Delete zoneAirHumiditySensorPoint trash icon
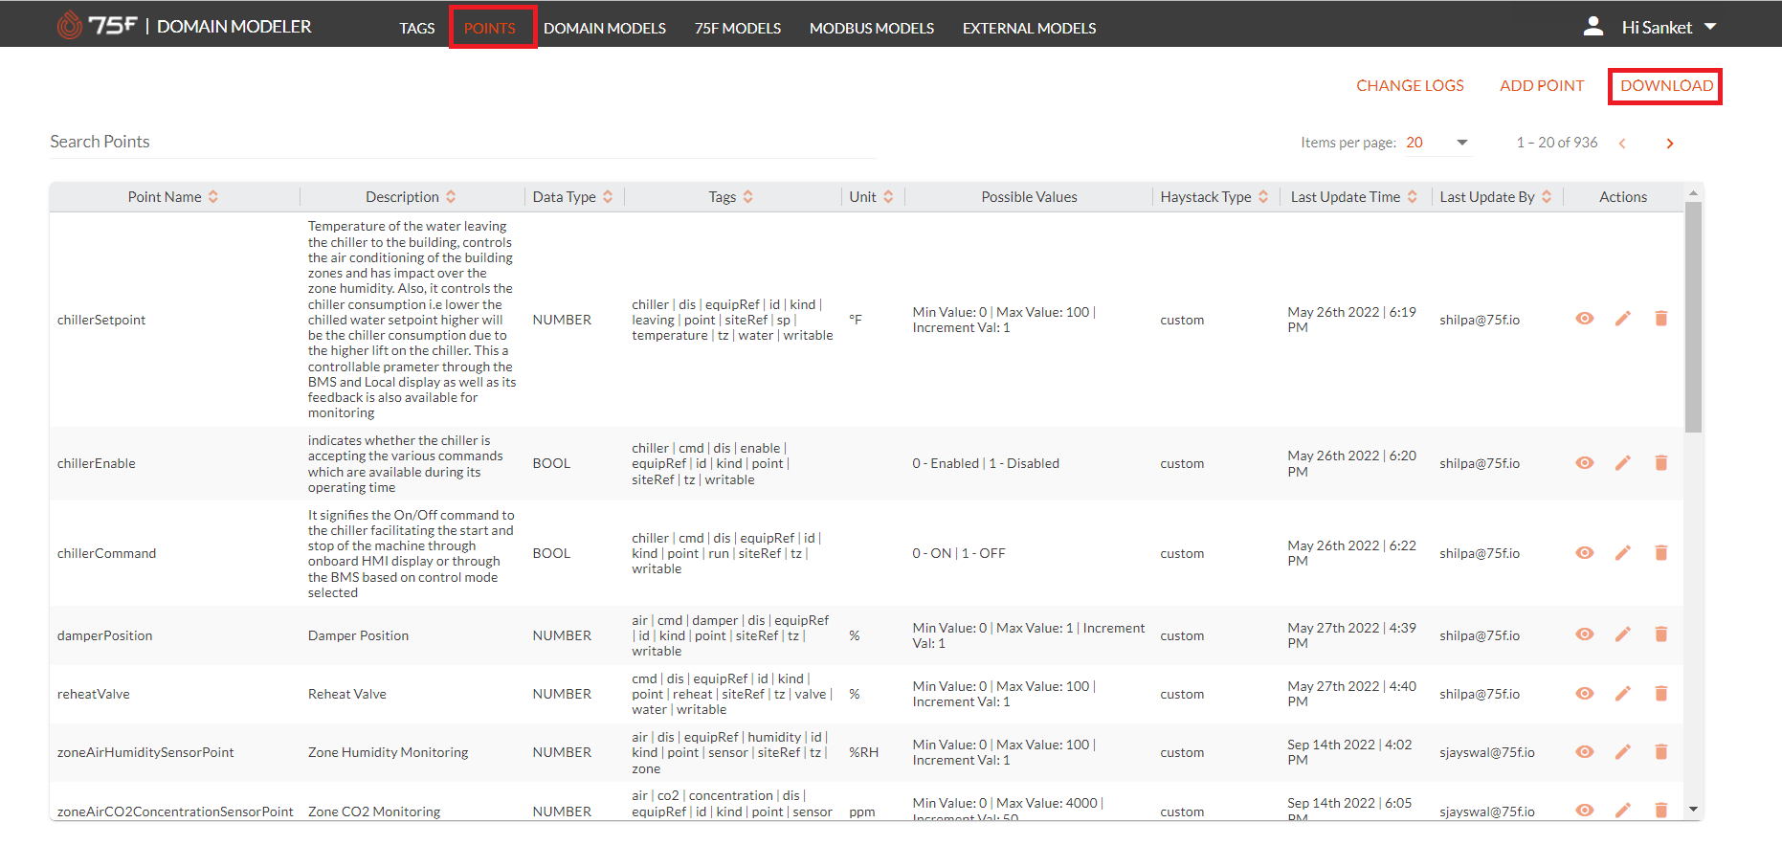The image size is (1782, 845). click(x=1661, y=752)
